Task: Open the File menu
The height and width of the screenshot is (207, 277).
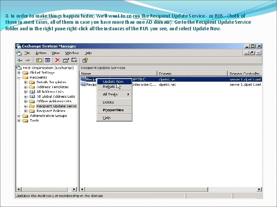Action: click(x=27, y=53)
